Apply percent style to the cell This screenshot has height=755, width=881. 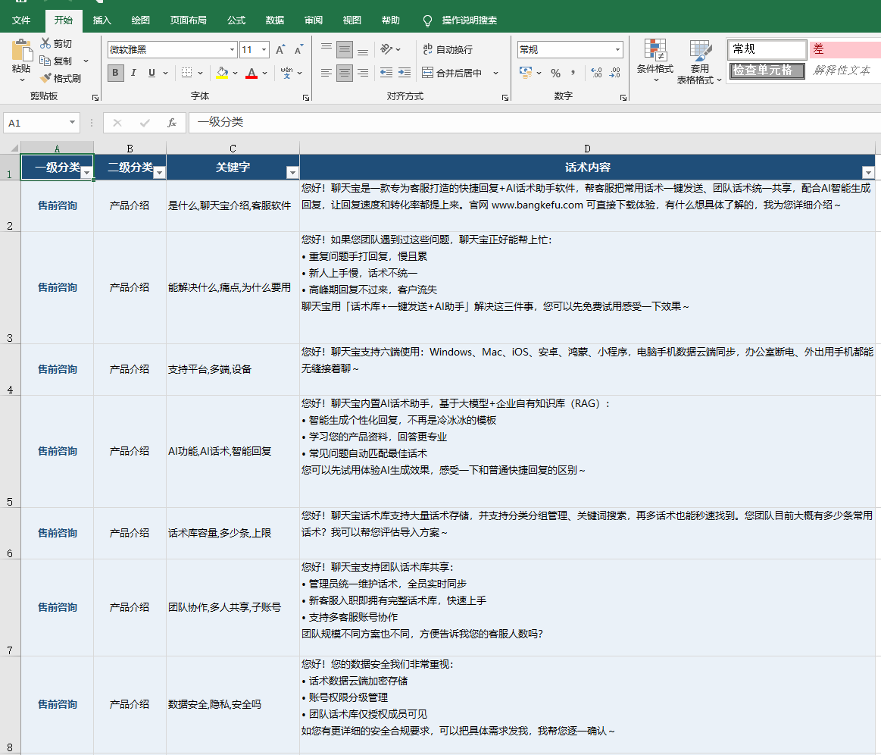pos(556,73)
